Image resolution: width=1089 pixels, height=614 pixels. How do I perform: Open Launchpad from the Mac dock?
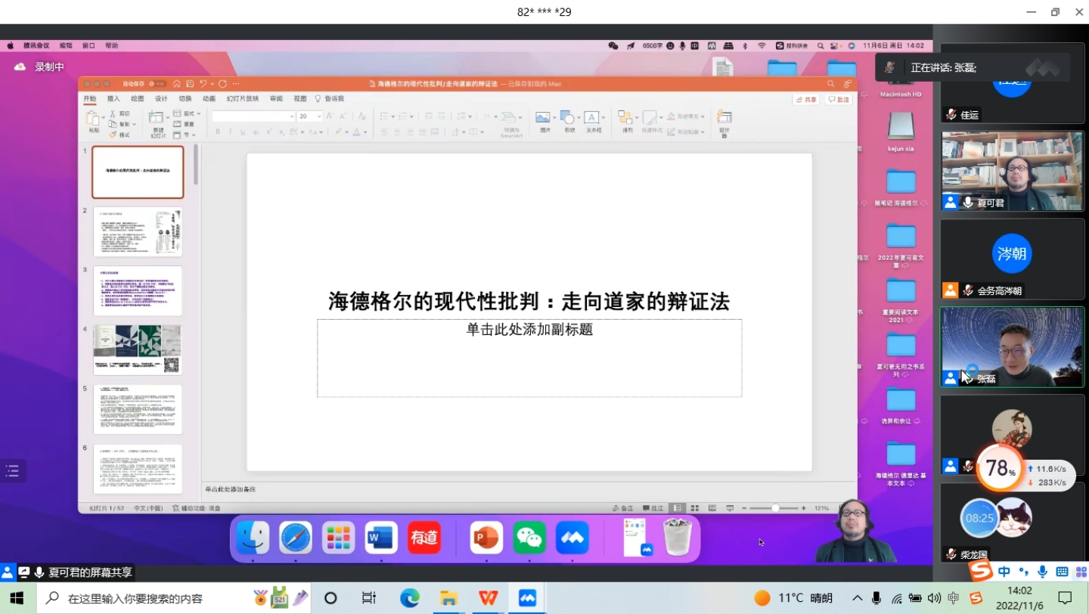tap(338, 538)
